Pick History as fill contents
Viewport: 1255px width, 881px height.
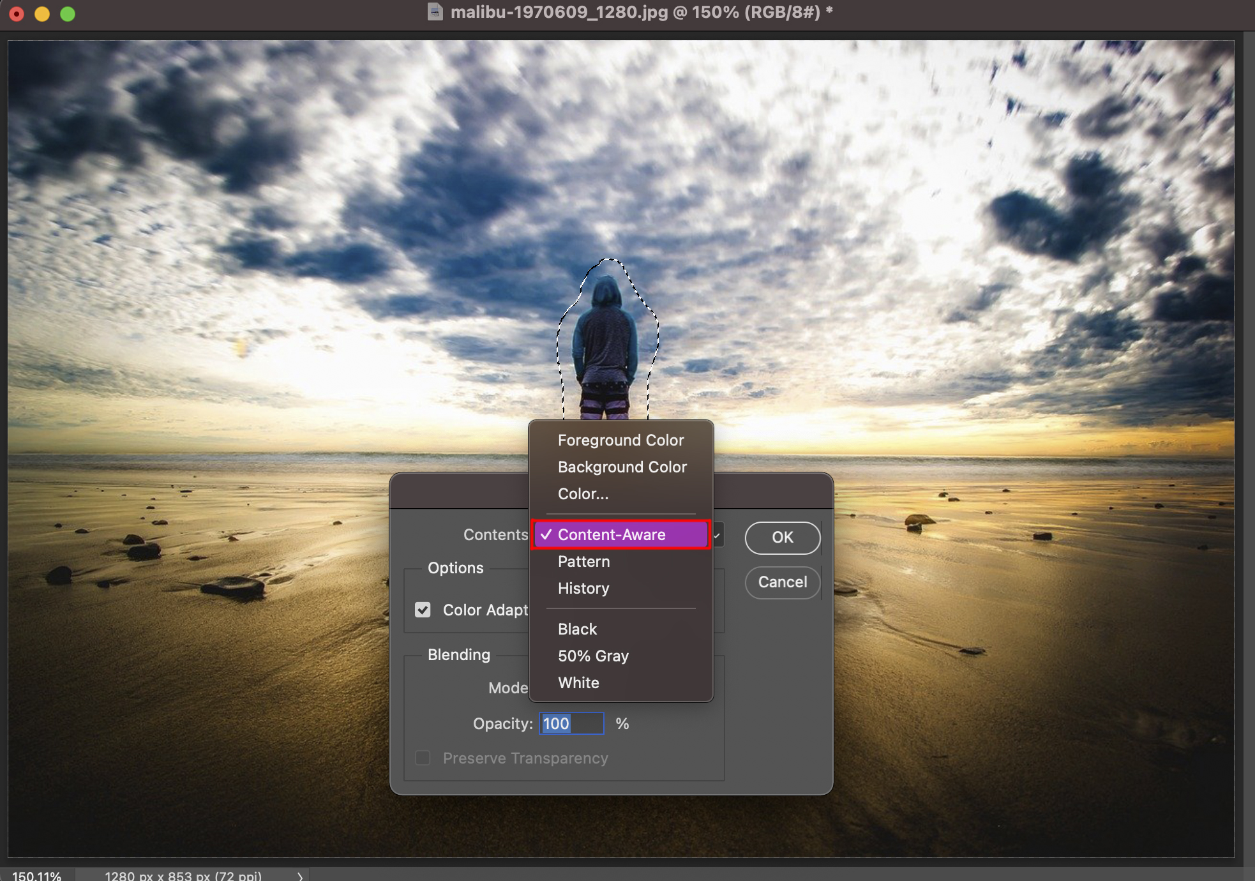coord(583,588)
